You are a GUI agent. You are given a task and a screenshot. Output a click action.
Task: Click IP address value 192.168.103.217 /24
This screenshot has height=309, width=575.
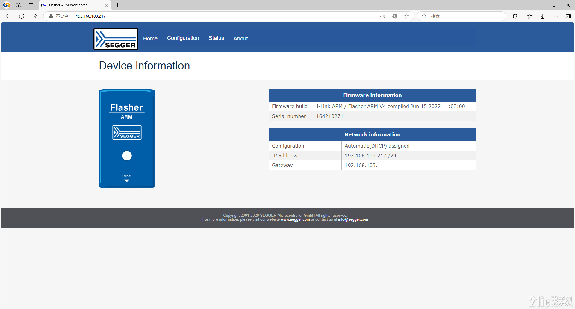point(370,155)
